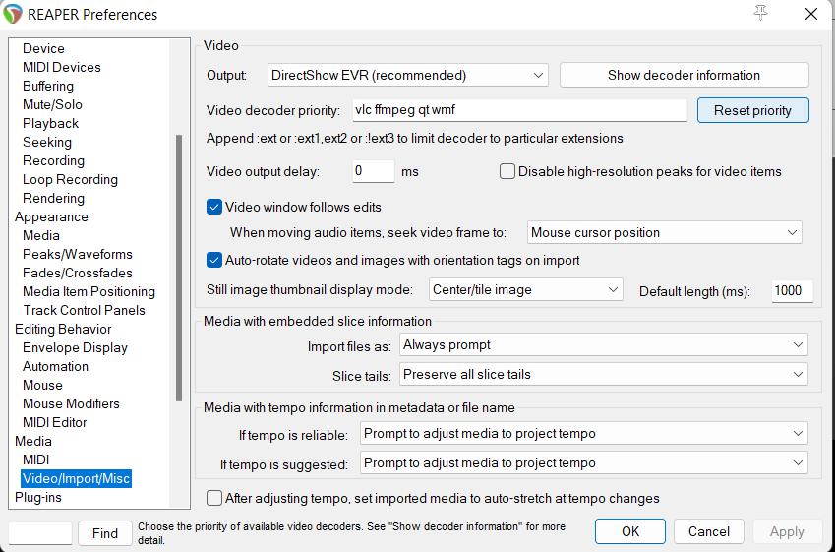Enable auto-stretch at tempo changes checkbox
The width and height of the screenshot is (835, 552).
[214, 499]
